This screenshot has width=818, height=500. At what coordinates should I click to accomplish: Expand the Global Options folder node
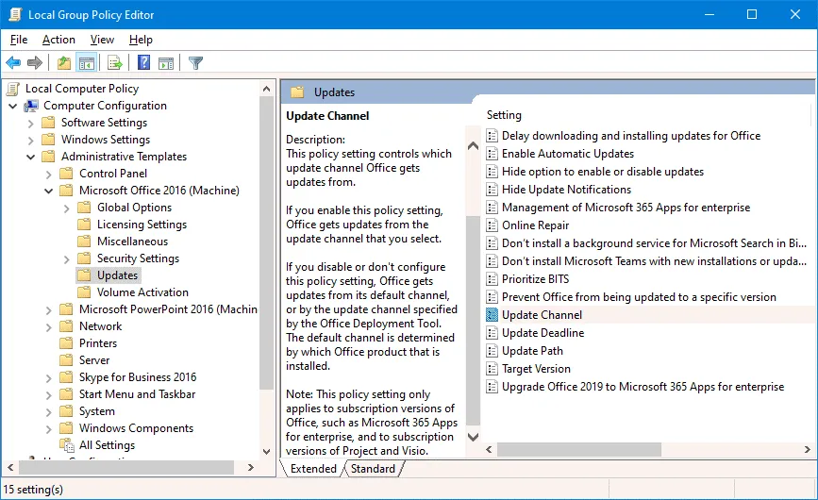tap(67, 208)
